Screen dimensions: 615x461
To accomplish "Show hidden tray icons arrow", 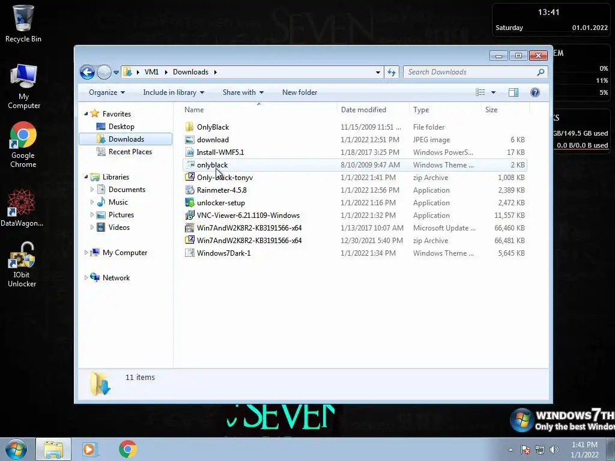I will [510, 450].
